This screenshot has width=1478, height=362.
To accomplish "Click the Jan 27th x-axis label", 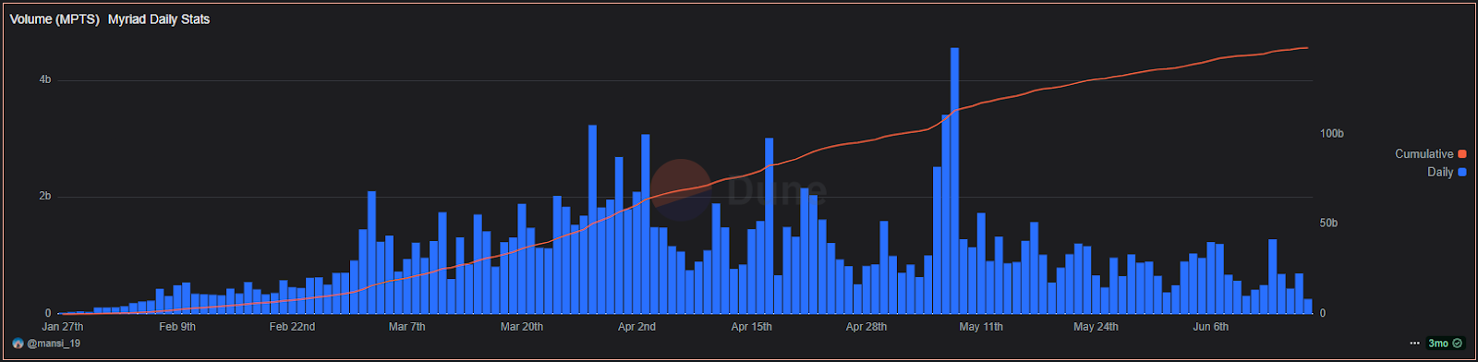I will point(63,327).
